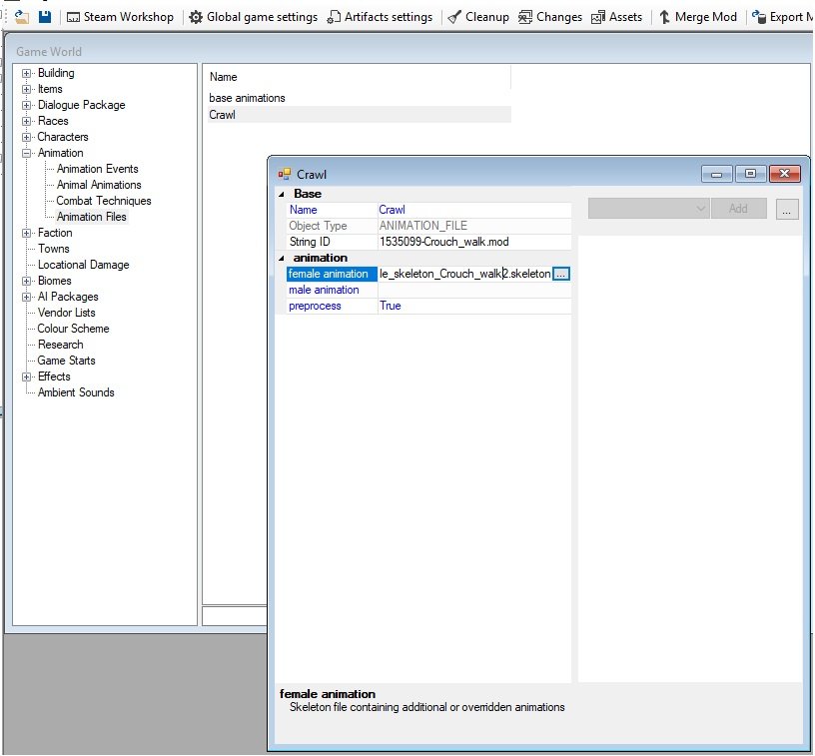Select Colour Scheme tree item
The image size is (815, 756).
tap(73, 329)
